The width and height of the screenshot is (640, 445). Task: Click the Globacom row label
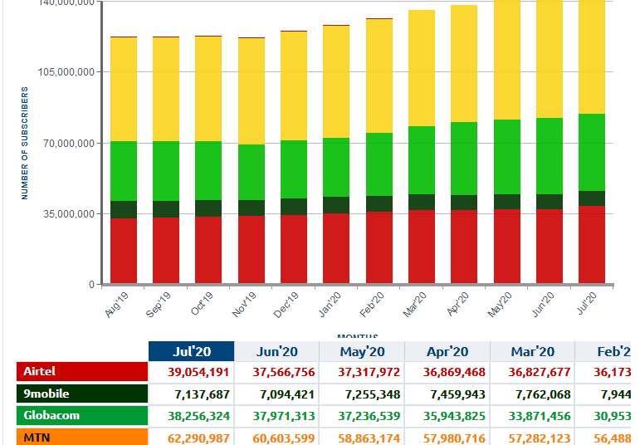(x=82, y=416)
